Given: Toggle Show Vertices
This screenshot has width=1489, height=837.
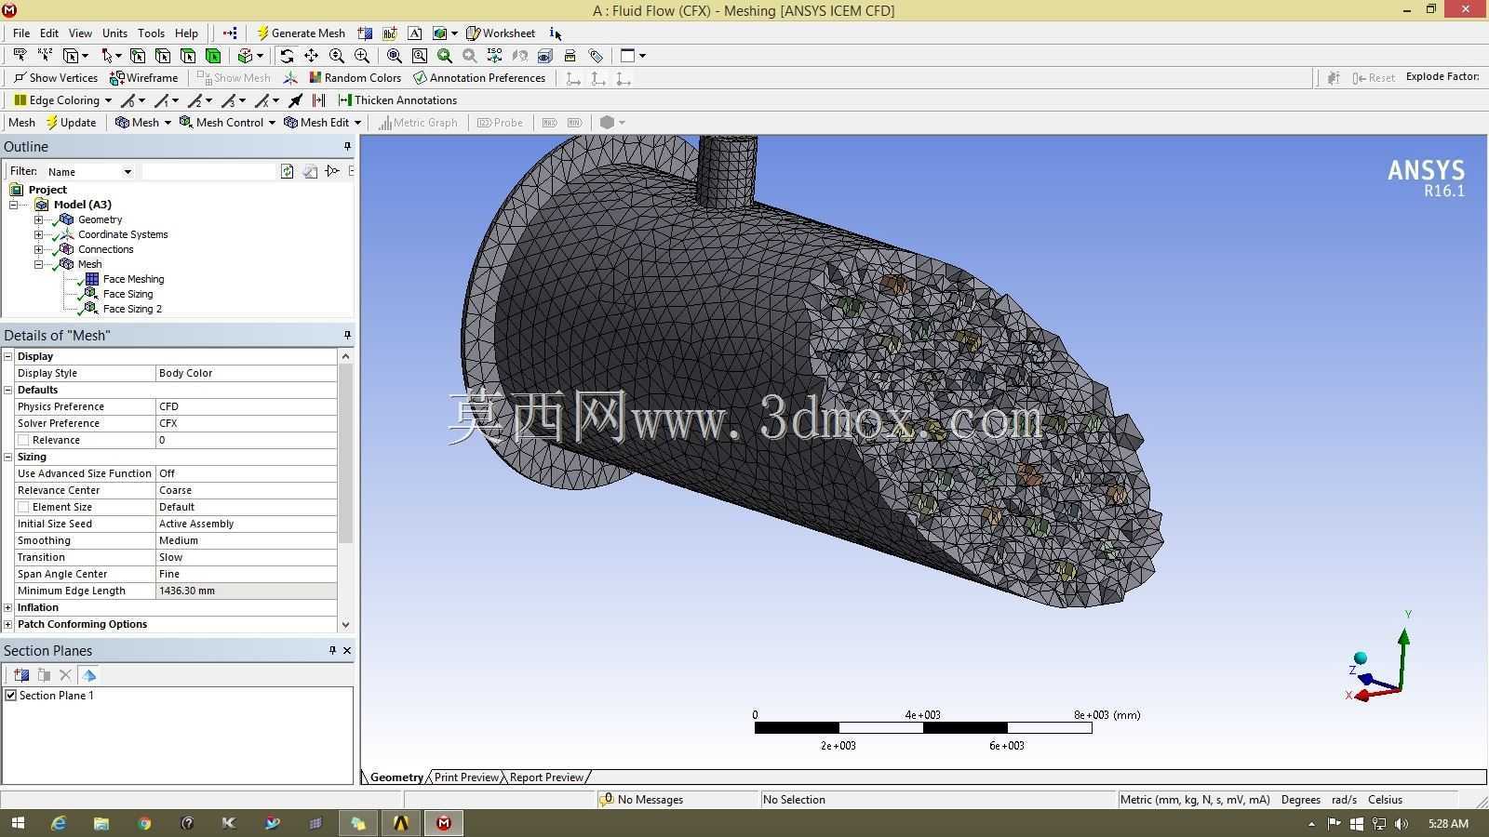Looking at the screenshot, I should (x=55, y=78).
